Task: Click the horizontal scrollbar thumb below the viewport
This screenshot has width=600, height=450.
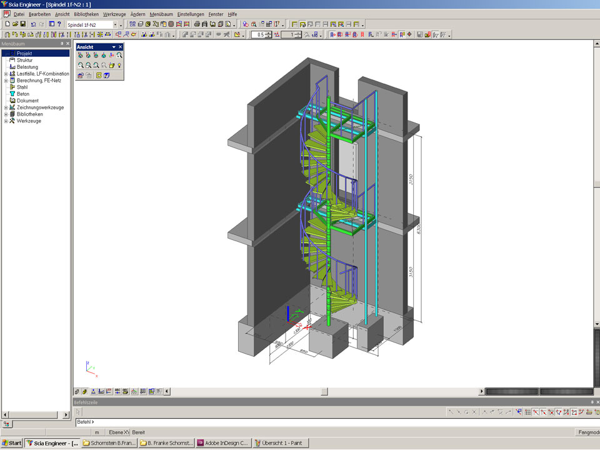Action: pos(324,392)
